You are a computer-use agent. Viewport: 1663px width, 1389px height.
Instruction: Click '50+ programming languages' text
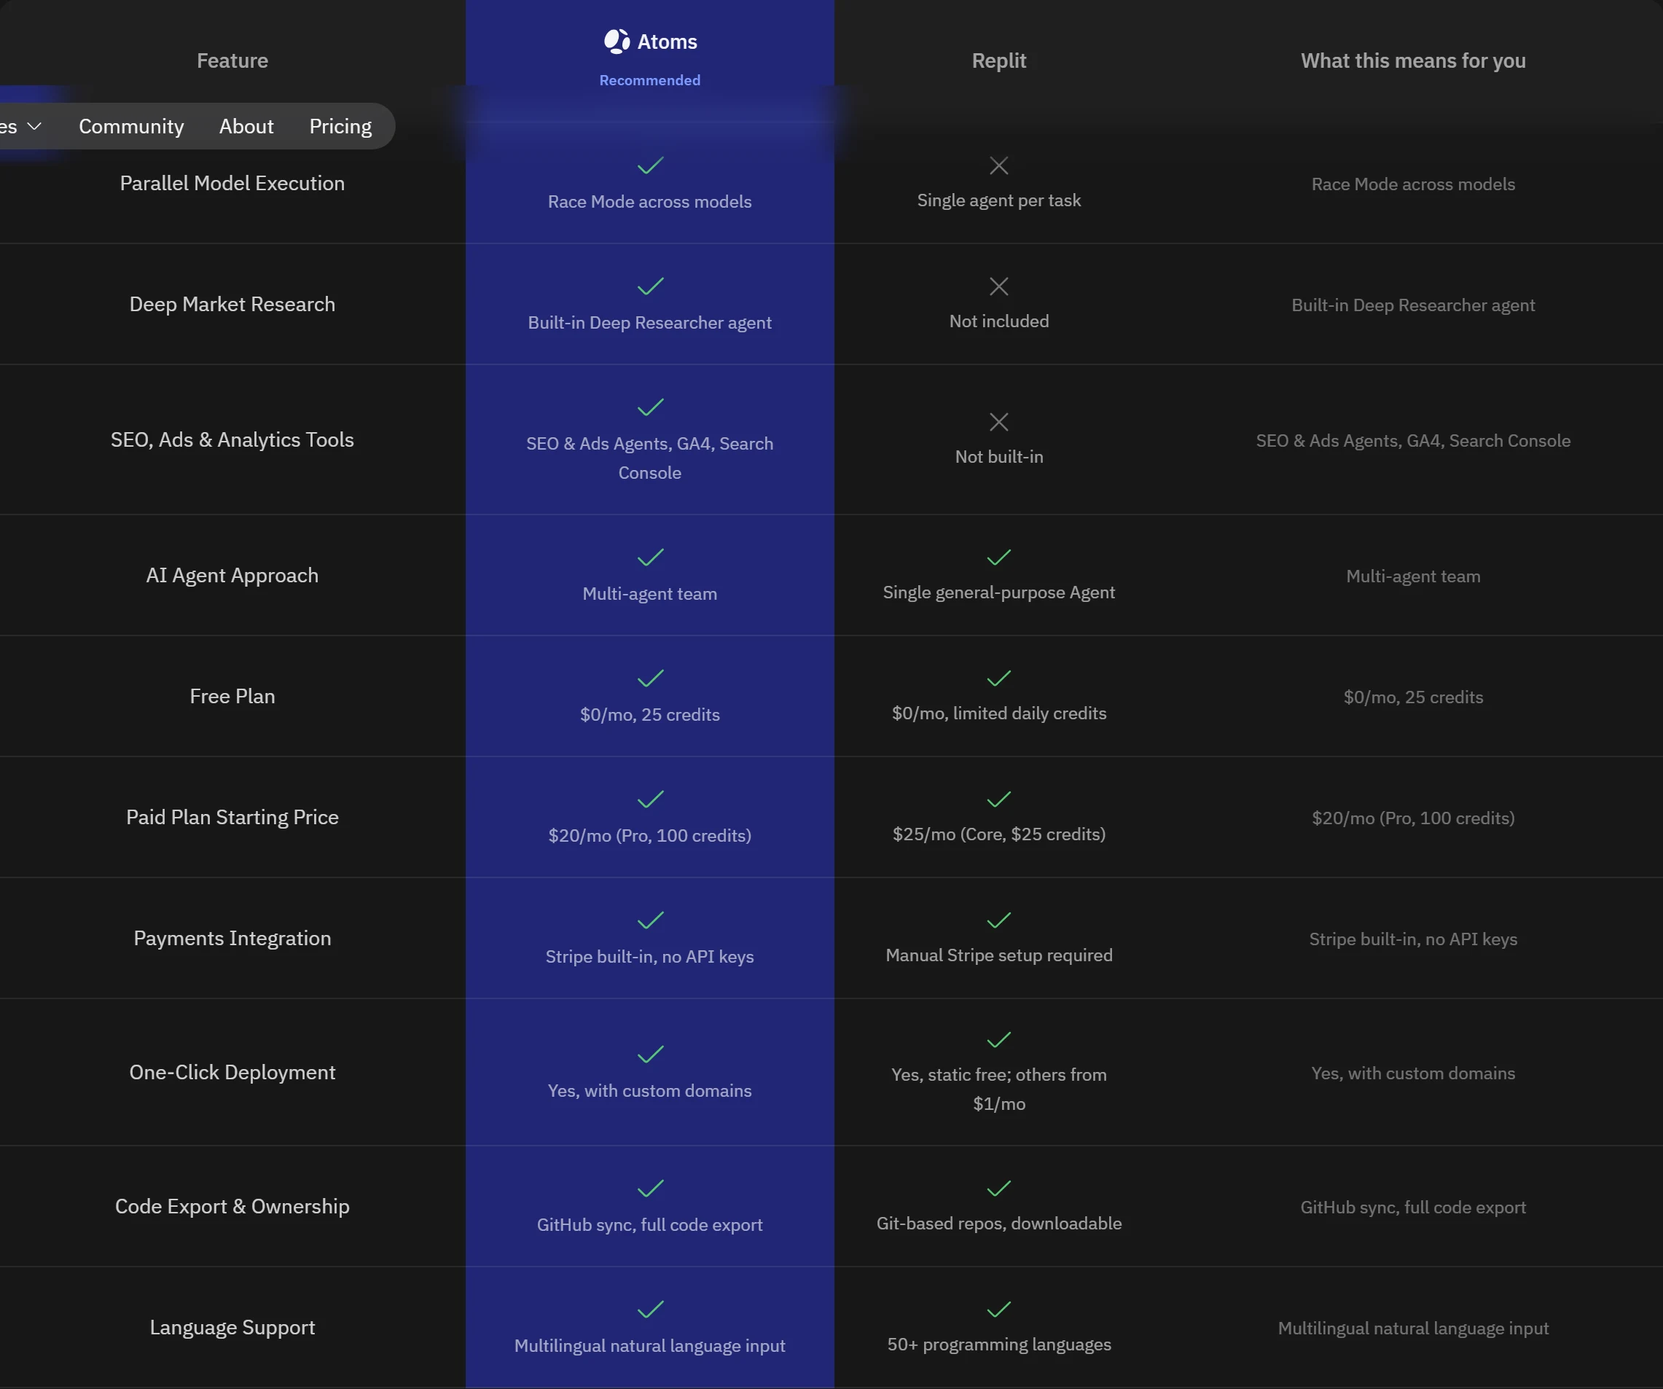pyautogui.click(x=999, y=1345)
